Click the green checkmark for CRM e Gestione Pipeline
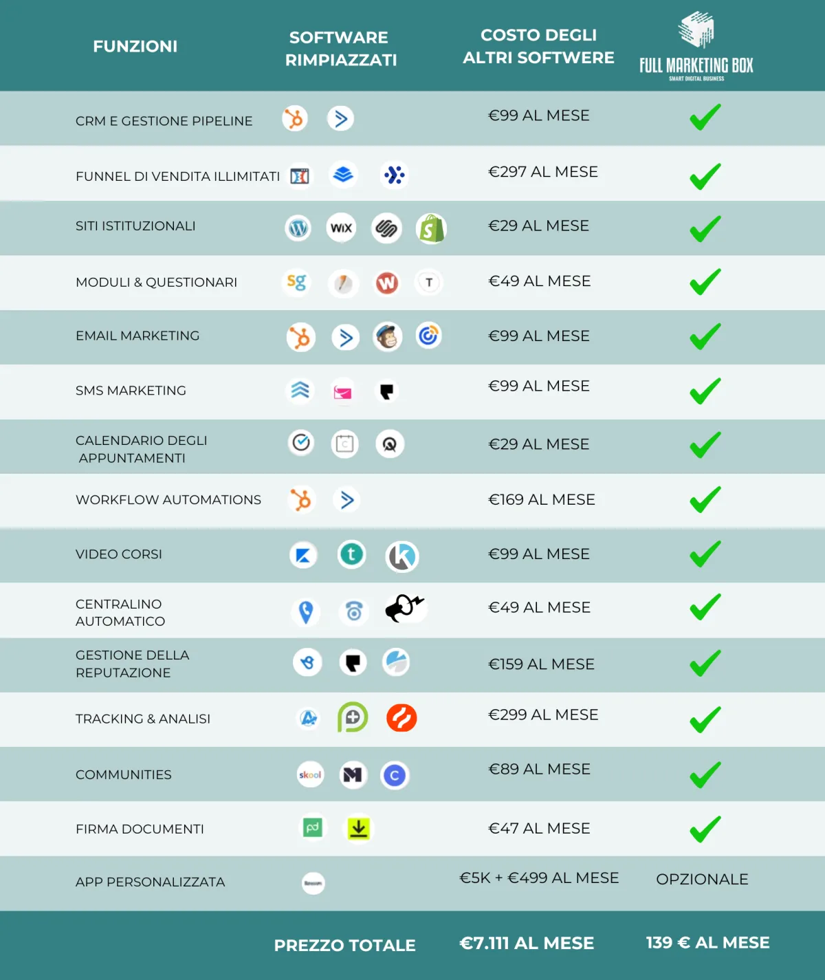Viewport: 825px width, 980px height. click(x=705, y=117)
